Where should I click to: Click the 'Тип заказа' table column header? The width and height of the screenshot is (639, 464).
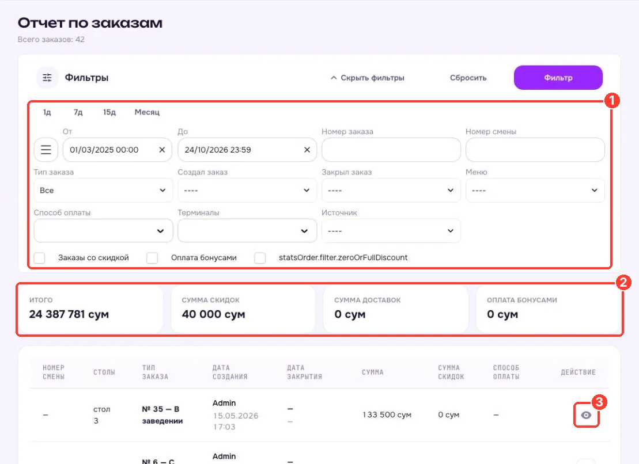coord(155,372)
